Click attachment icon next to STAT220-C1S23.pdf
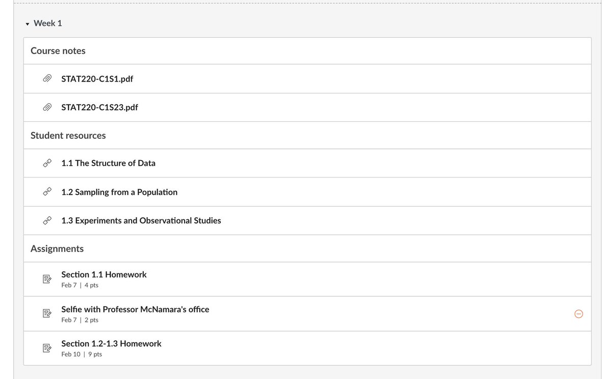 [47, 107]
